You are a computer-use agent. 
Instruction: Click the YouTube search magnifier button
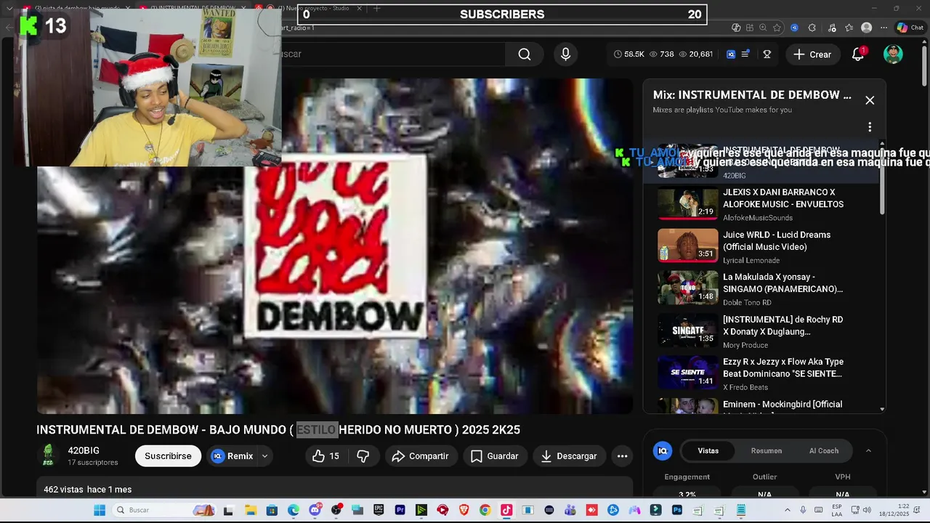point(524,54)
